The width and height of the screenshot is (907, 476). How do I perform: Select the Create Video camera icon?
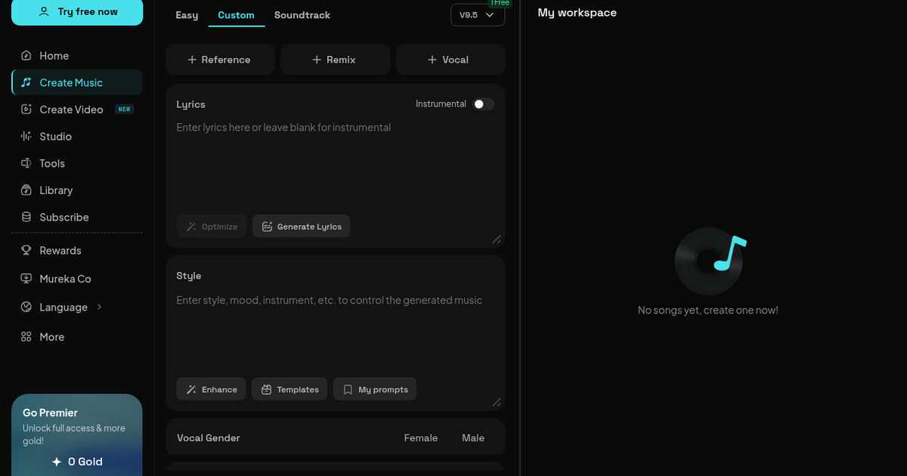(26, 110)
